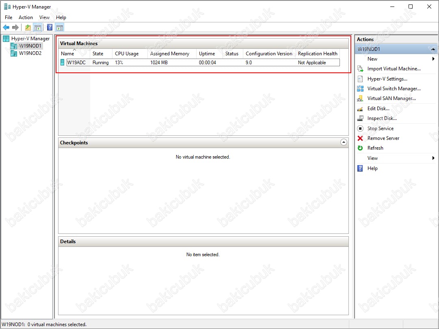Click the Actions pane title
This screenshot has width=439, height=329.
pos(365,39)
